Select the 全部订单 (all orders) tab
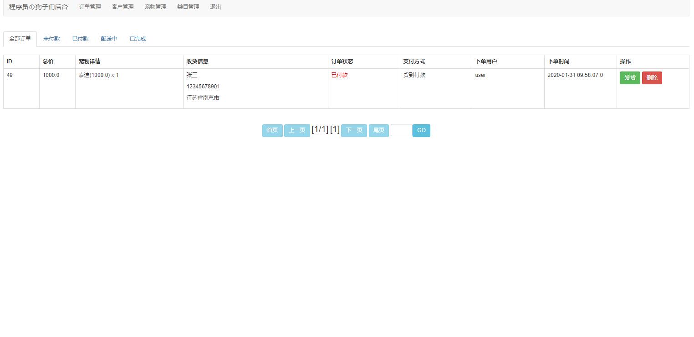 [x=20, y=39]
